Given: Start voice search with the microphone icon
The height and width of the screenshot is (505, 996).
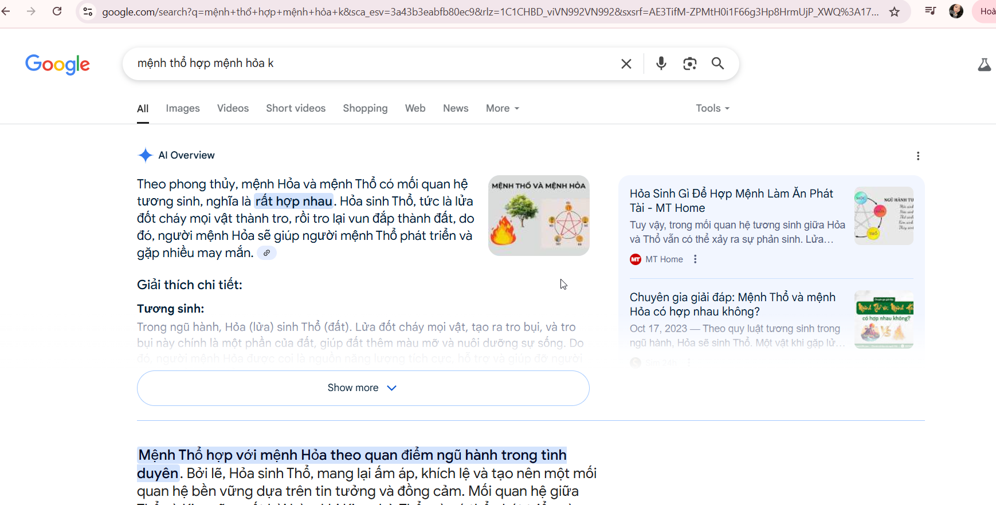Looking at the screenshot, I should (x=661, y=64).
